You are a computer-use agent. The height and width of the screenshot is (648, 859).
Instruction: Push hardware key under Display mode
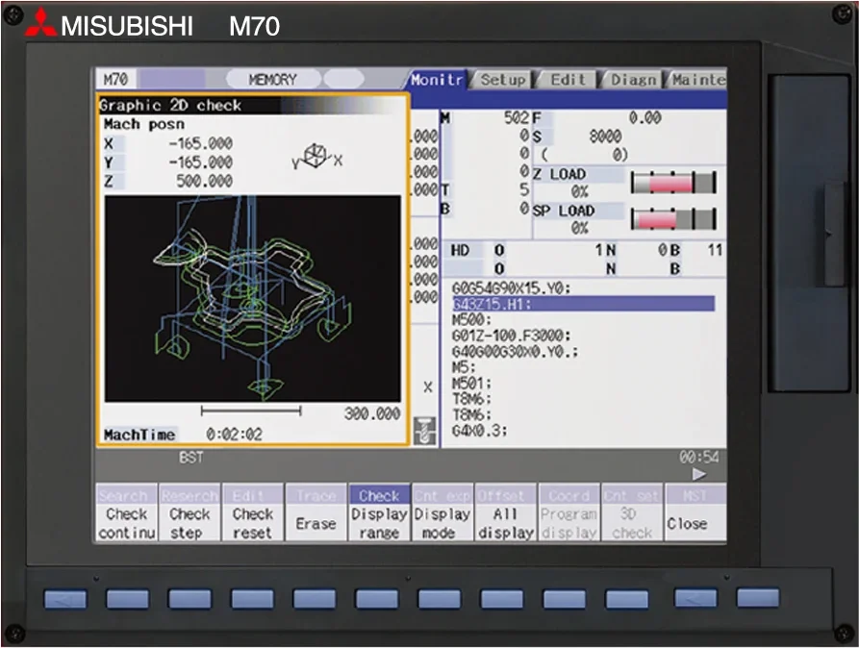click(x=440, y=599)
